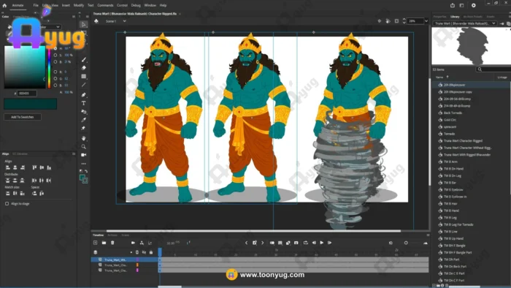Image resolution: width=511 pixels, height=288 pixels.
Task: Open the library document dropdown
Action: click(x=466, y=23)
